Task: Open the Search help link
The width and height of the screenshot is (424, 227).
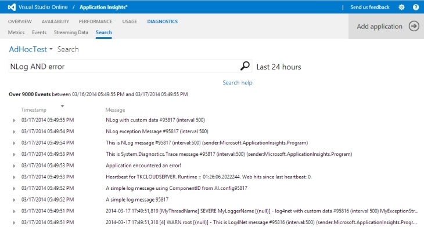Action: click(x=238, y=83)
